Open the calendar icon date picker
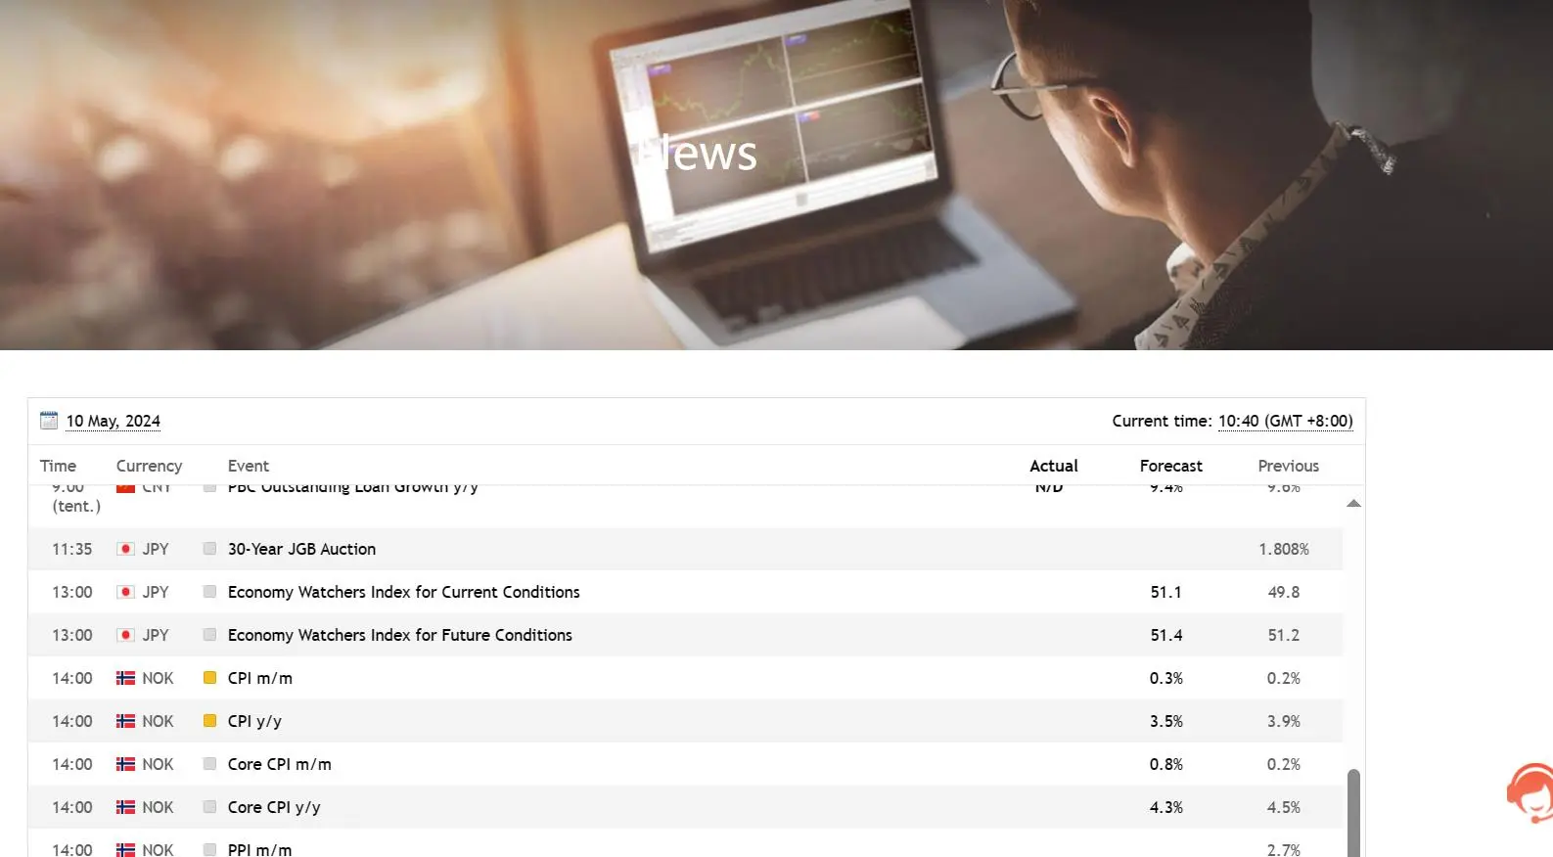The height and width of the screenshot is (857, 1553). [x=49, y=421]
